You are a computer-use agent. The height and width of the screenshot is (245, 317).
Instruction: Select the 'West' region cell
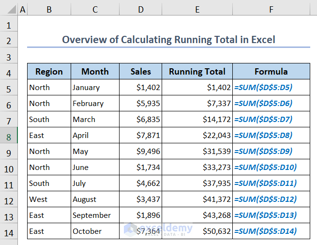(49, 199)
